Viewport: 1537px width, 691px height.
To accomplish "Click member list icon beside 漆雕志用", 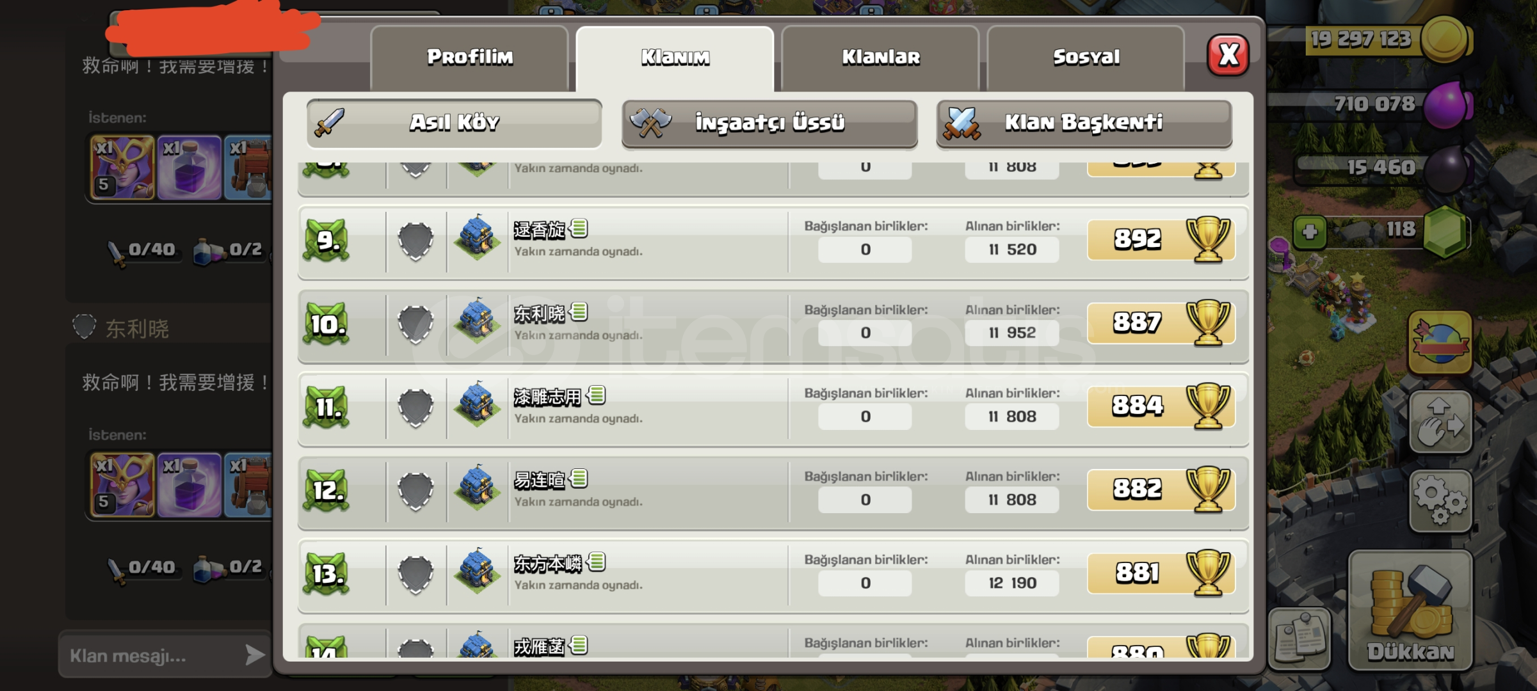I will pos(597,395).
